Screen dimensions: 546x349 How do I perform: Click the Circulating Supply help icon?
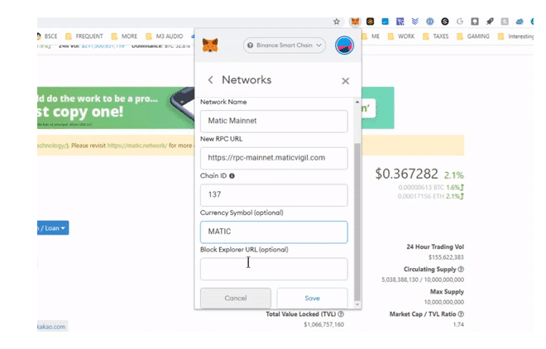point(461,270)
